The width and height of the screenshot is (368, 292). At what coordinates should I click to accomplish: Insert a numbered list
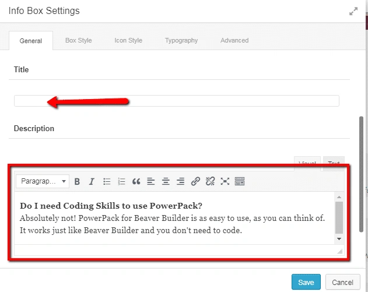pyautogui.click(x=121, y=182)
